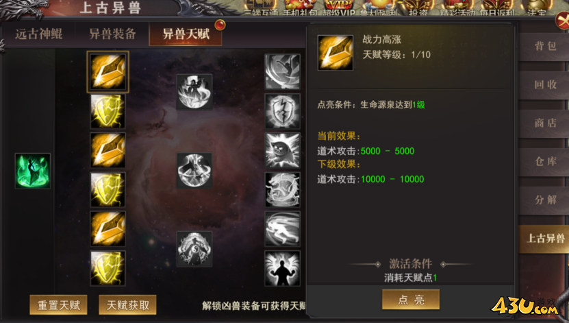The image size is (569, 323).
Task: Open the 商店 side menu
Action: click(545, 123)
